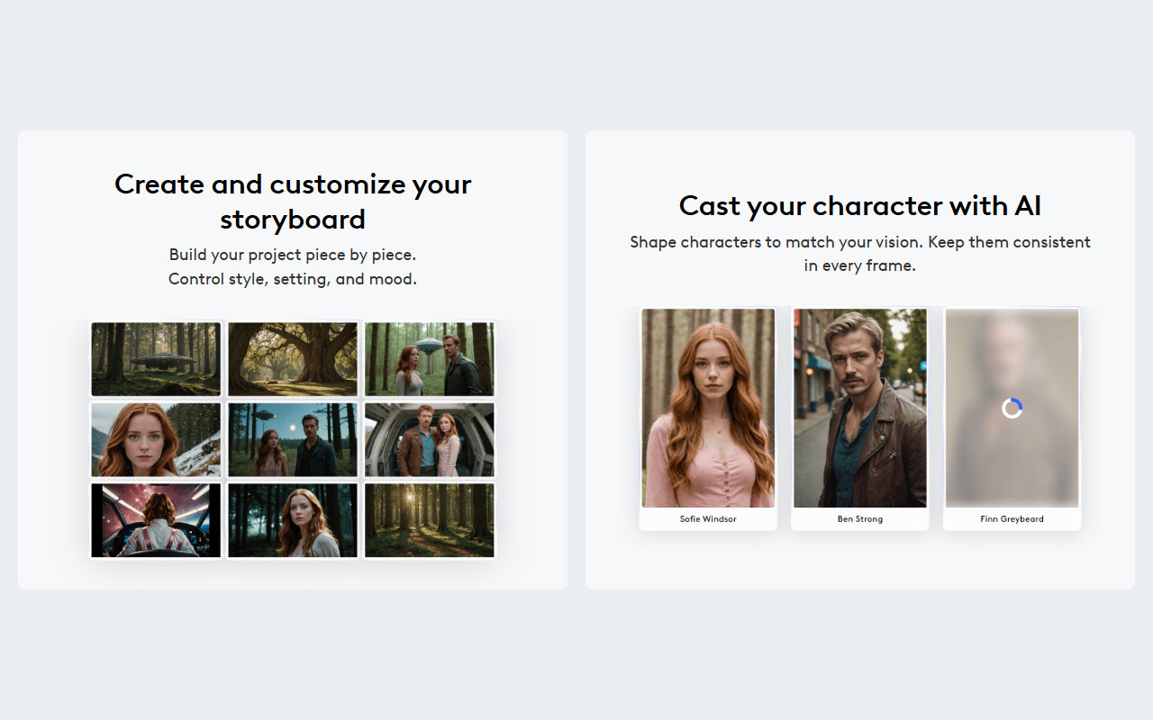Image resolution: width=1153 pixels, height=720 pixels.
Task: Select the couple inside spaceship corridor frame
Action: pos(430,439)
